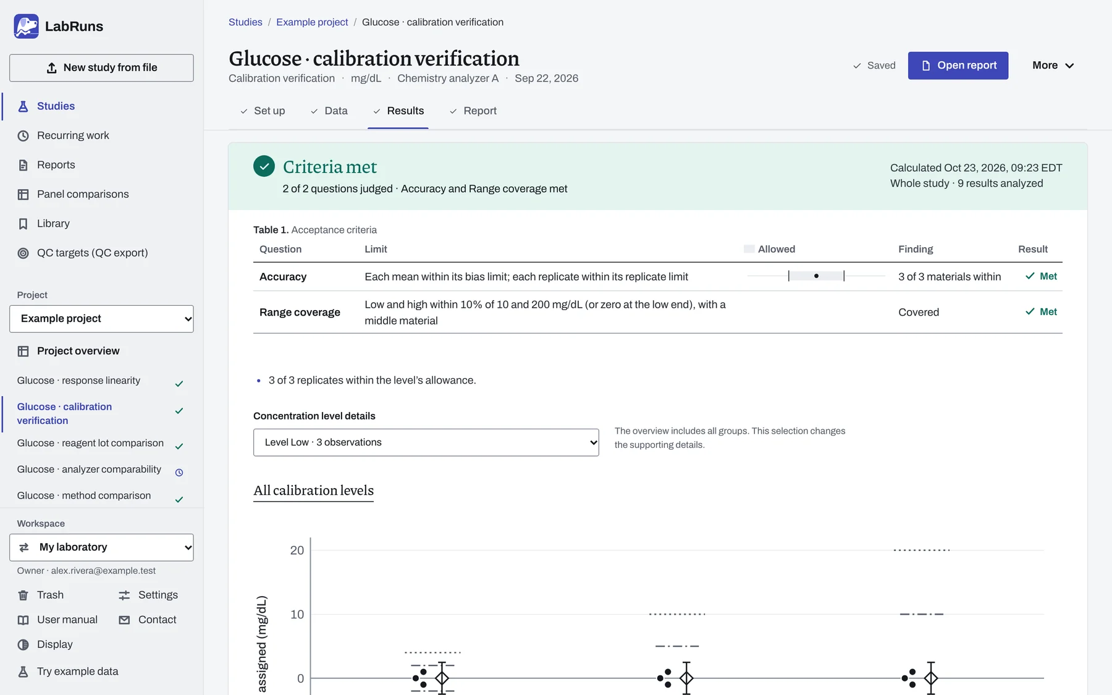This screenshot has height=695, width=1112.
Task: Switch to the Set up tab
Action: point(263,111)
